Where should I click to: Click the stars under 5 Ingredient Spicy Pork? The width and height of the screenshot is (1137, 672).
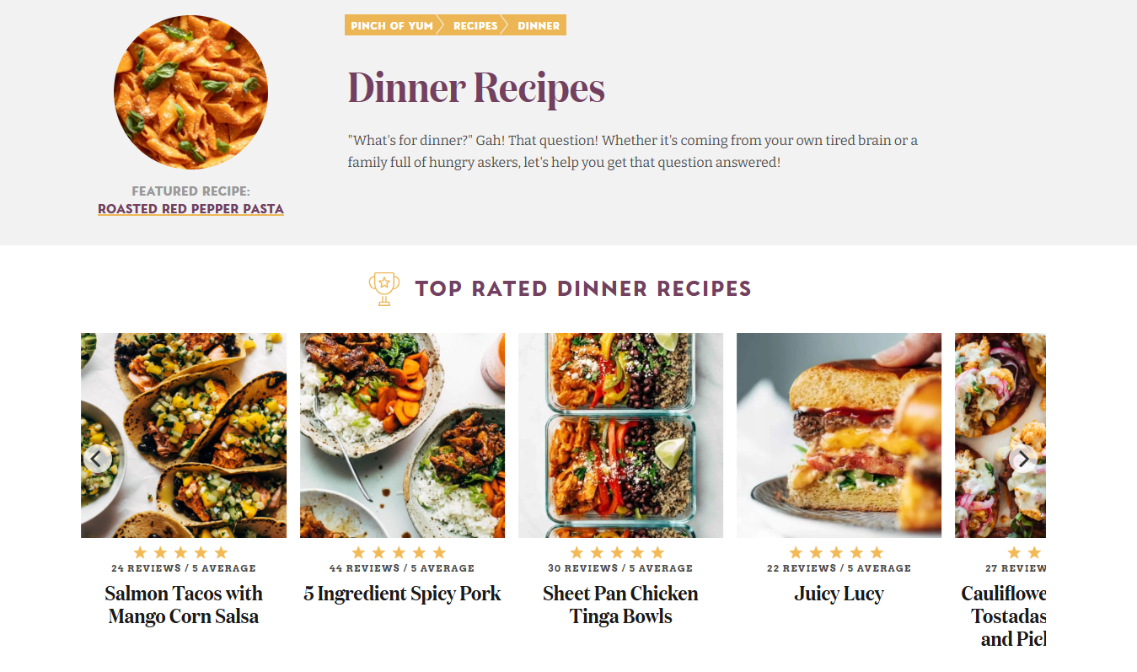coord(400,553)
